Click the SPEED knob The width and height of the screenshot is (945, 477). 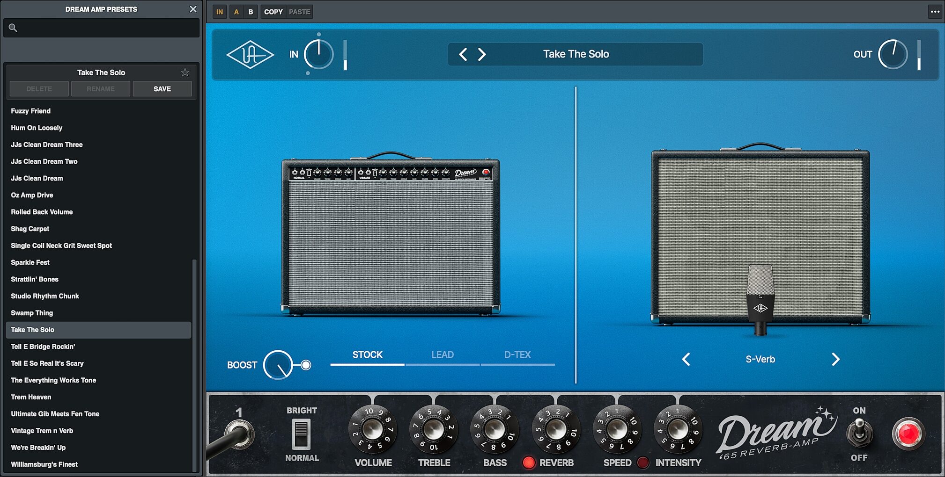(617, 429)
